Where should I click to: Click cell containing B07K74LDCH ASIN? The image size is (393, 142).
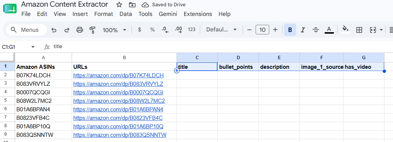point(43,75)
